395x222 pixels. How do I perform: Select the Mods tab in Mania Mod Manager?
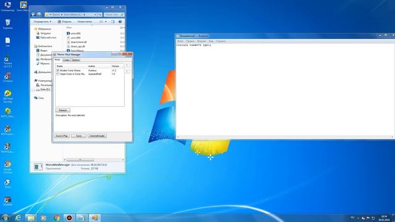pos(57,60)
